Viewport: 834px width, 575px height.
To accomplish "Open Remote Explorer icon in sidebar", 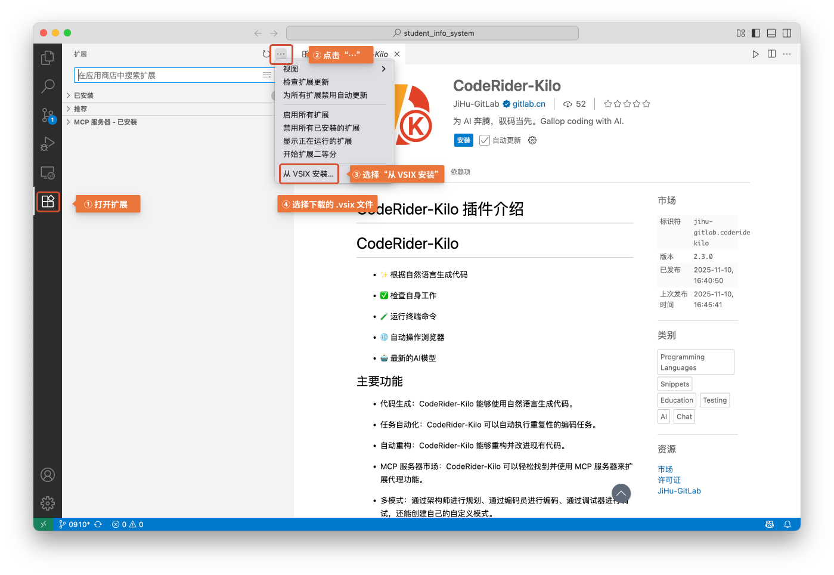I will click(48, 173).
